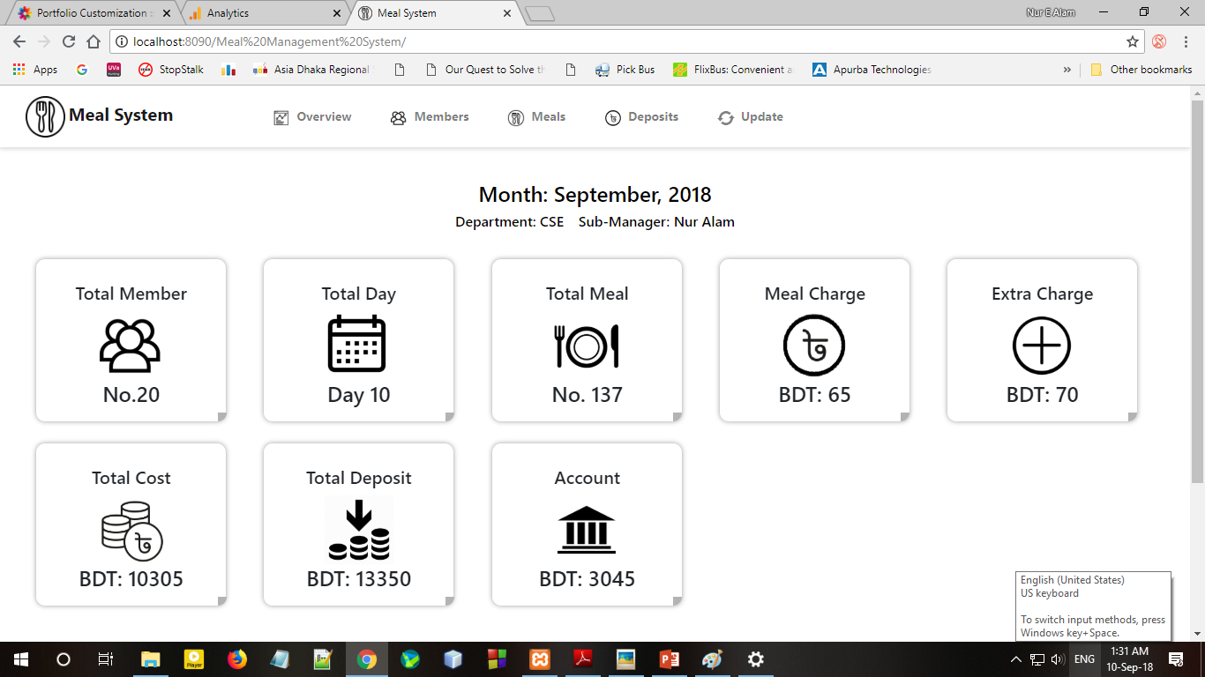1205x677 pixels.
Task: Click the red extension icon beside the address bar
Action: point(1159,41)
